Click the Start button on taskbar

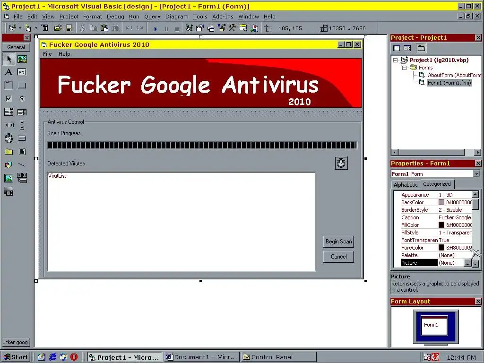[16, 357]
